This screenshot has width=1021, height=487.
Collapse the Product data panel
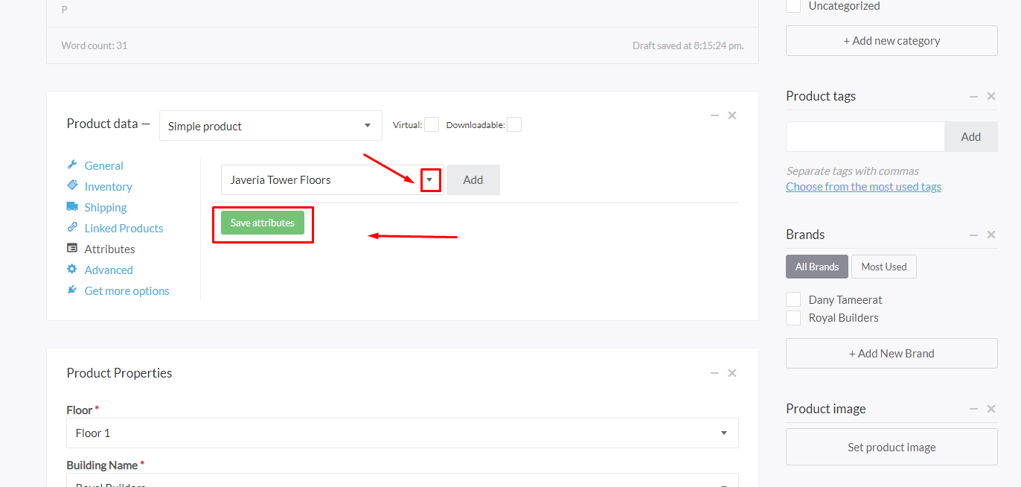point(714,115)
